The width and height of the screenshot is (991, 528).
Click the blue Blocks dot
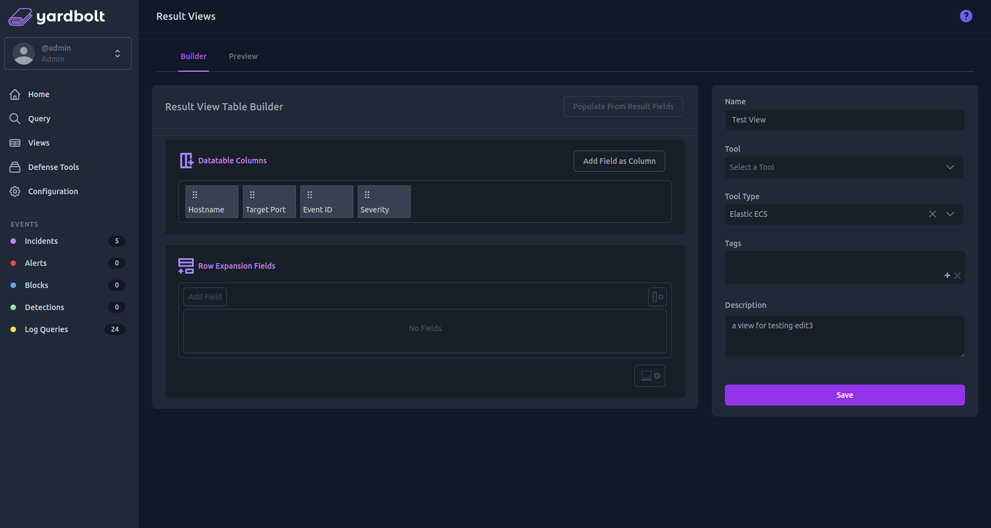[13, 285]
